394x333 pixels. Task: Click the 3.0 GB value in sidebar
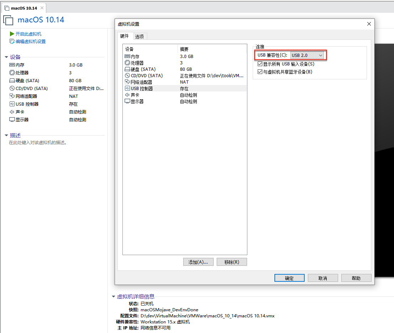[x=76, y=65]
